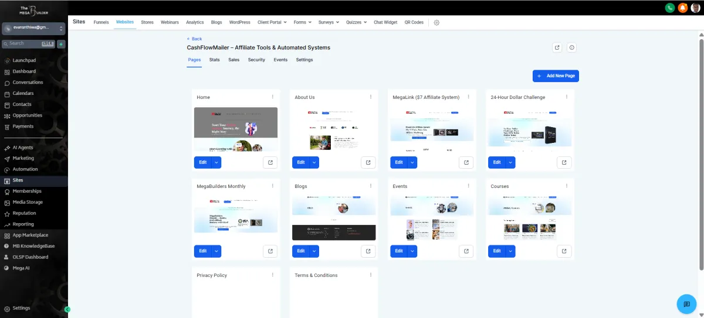Screen dimensions: 704x318
Task: Preview the Courses page in new tab
Action: coord(564,251)
